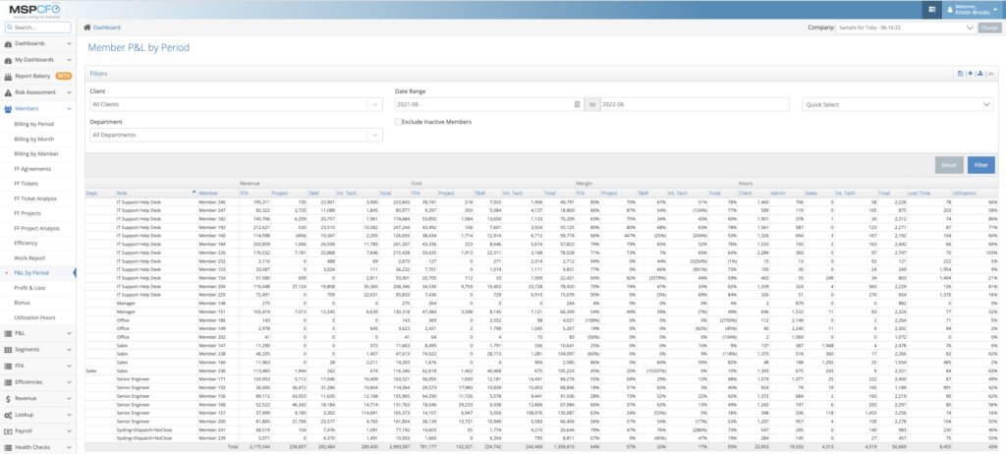The height and width of the screenshot is (454, 1006).
Task: Click the blue Filter button
Action: click(981, 165)
